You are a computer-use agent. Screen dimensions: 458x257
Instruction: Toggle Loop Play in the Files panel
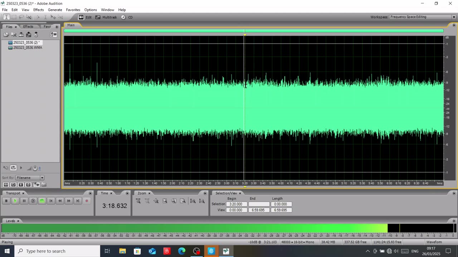[x=13, y=168]
